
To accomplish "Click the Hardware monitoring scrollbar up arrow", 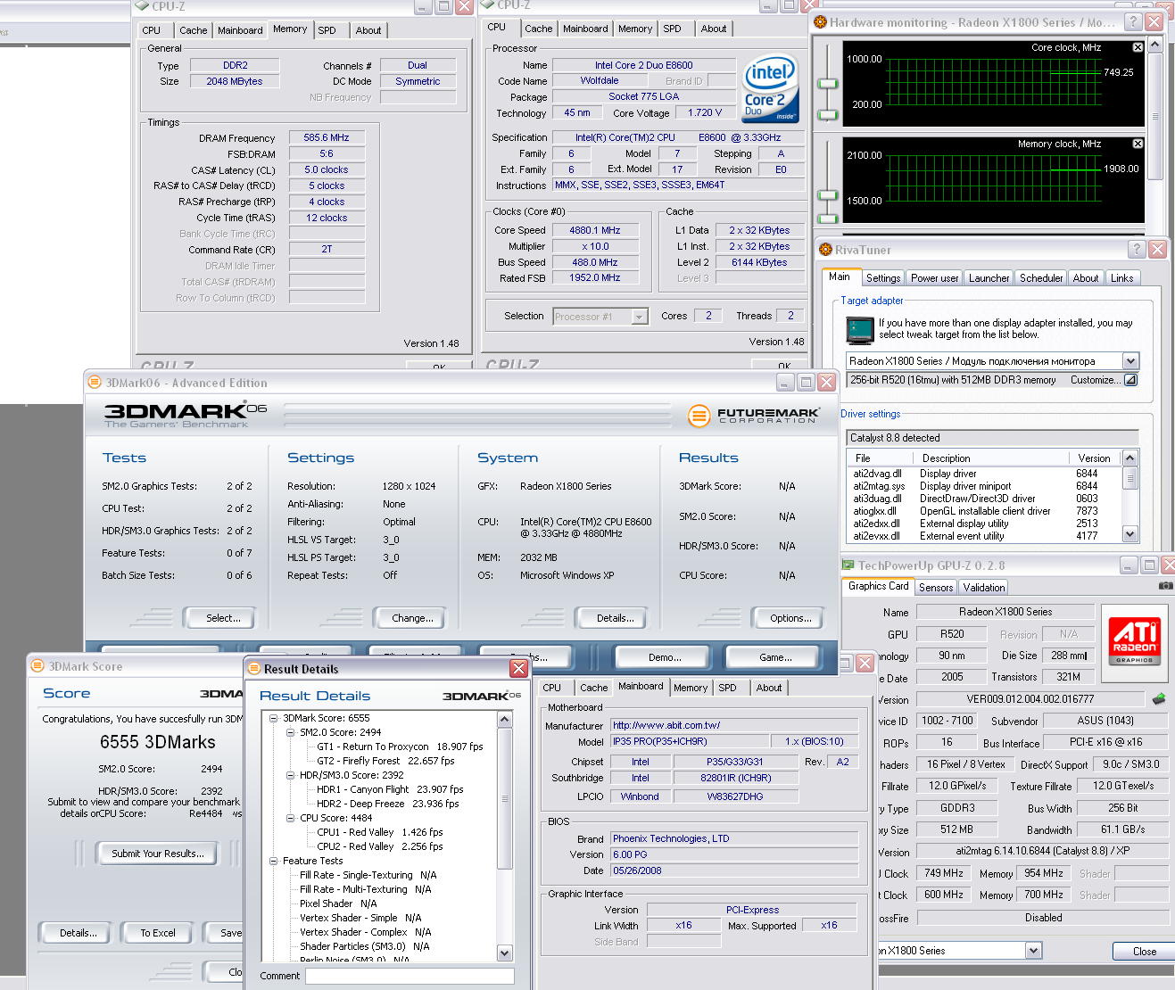I will 1155,44.
